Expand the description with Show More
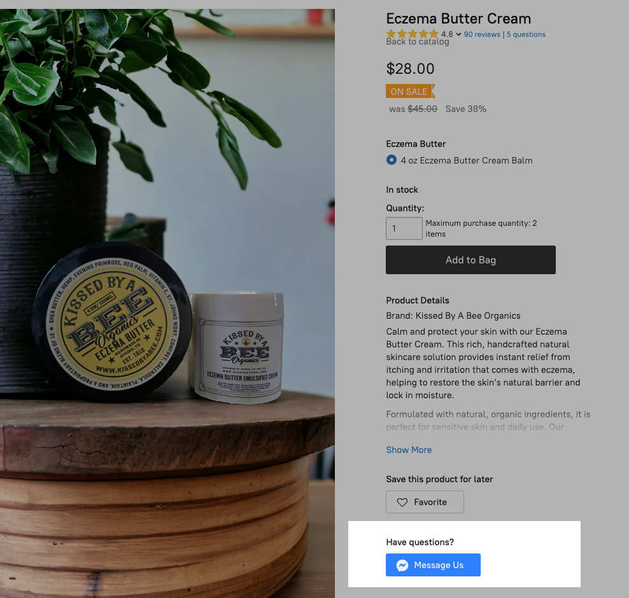The width and height of the screenshot is (629, 598). [x=409, y=450]
